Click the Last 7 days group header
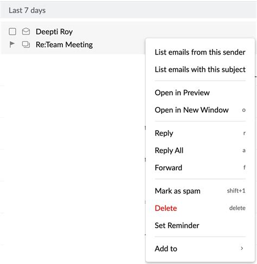This screenshot has height=264, width=257. pyautogui.click(x=128, y=10)
